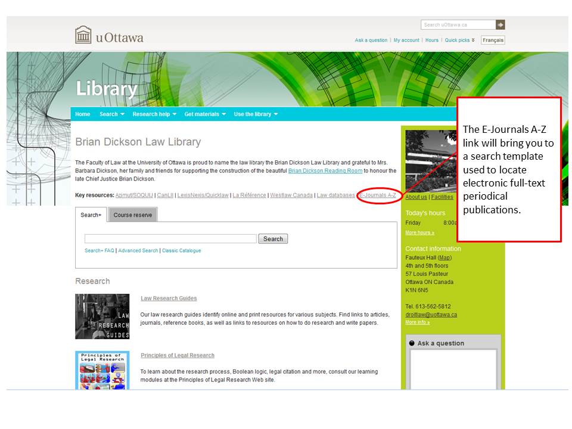View More hours link
Screen dimensions: 572x429
(419, 233)
